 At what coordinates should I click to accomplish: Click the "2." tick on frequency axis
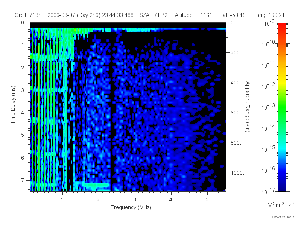pos(99,200)
